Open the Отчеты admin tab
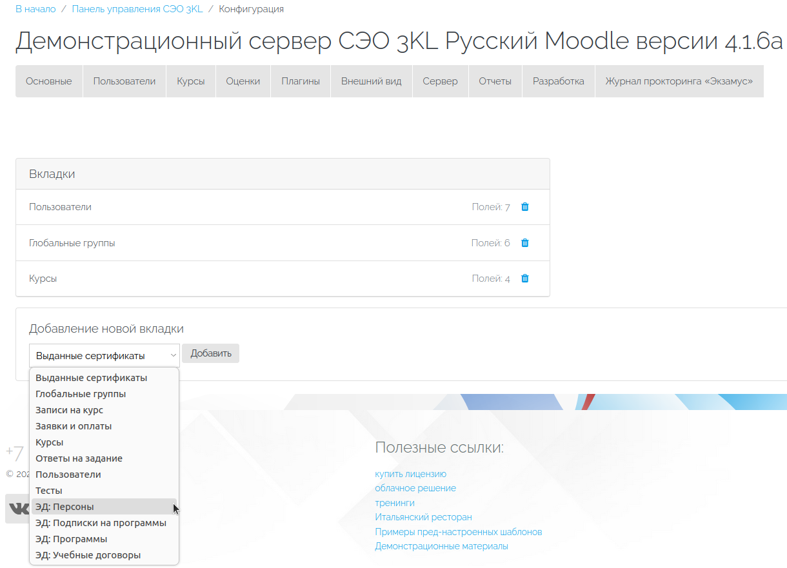Image resolution: width=787 pixels, height=568 pixels. pyautogui.click(x=495, y=81)
